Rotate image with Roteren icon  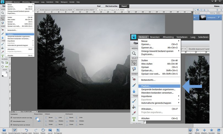(x=43, y=130)
